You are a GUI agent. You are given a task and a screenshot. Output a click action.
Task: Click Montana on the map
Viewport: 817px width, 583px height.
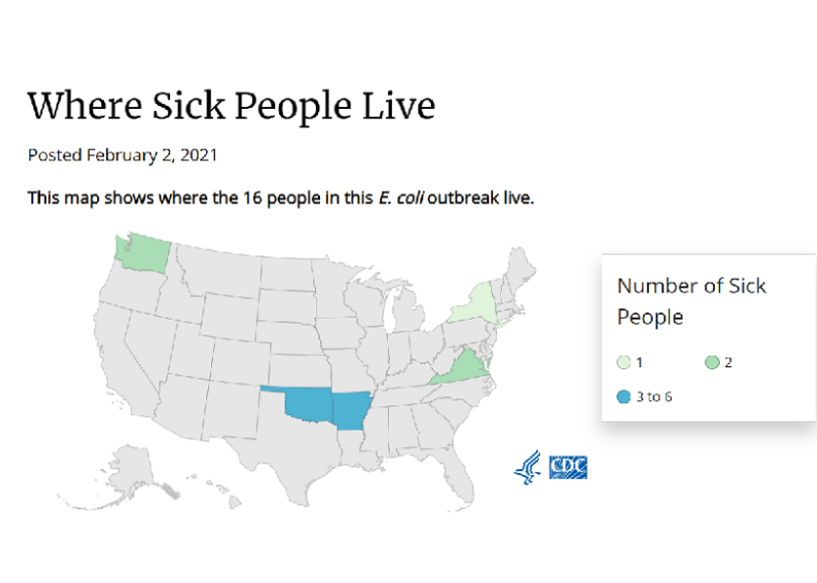tap(220, 272)
